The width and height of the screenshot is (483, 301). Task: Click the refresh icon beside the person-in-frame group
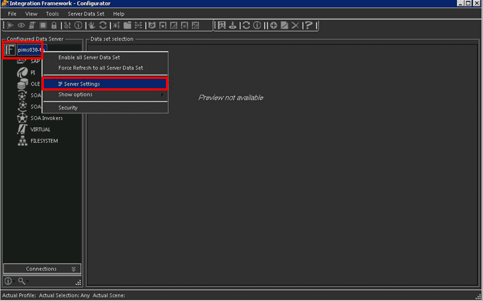coord(246,25)
